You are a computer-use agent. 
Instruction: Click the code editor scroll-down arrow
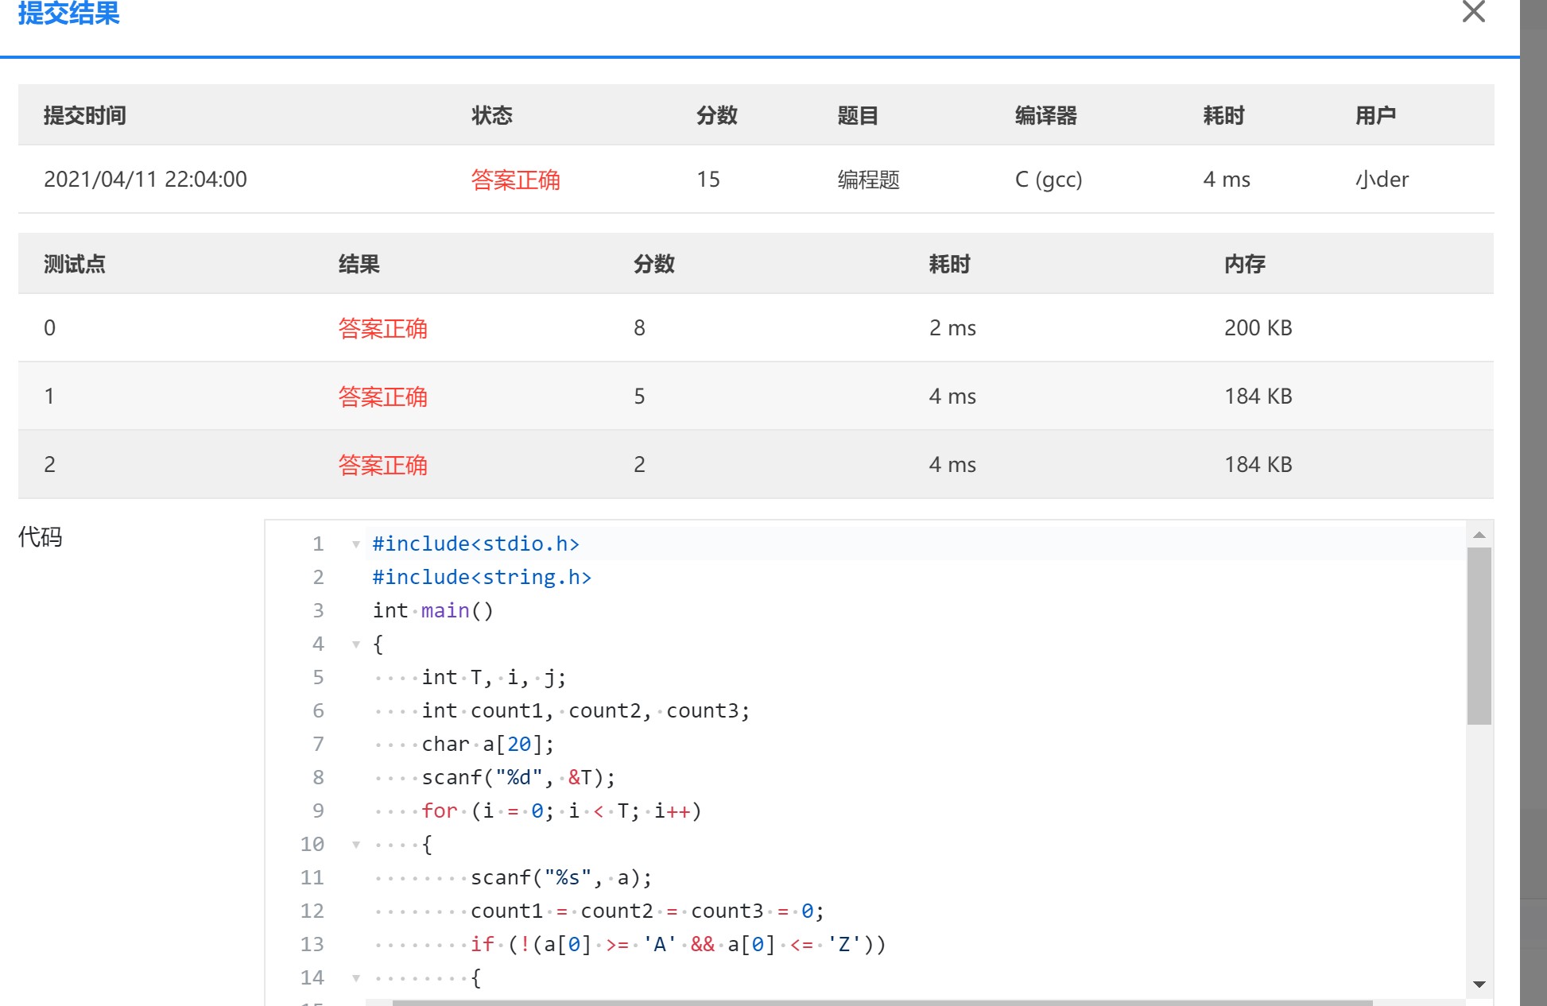[x=1479, y=984]
